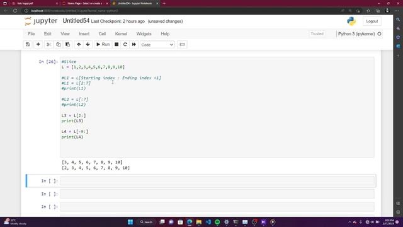403x227 pixels.
Task: Click the Logout button
Action: click(372, 21)
